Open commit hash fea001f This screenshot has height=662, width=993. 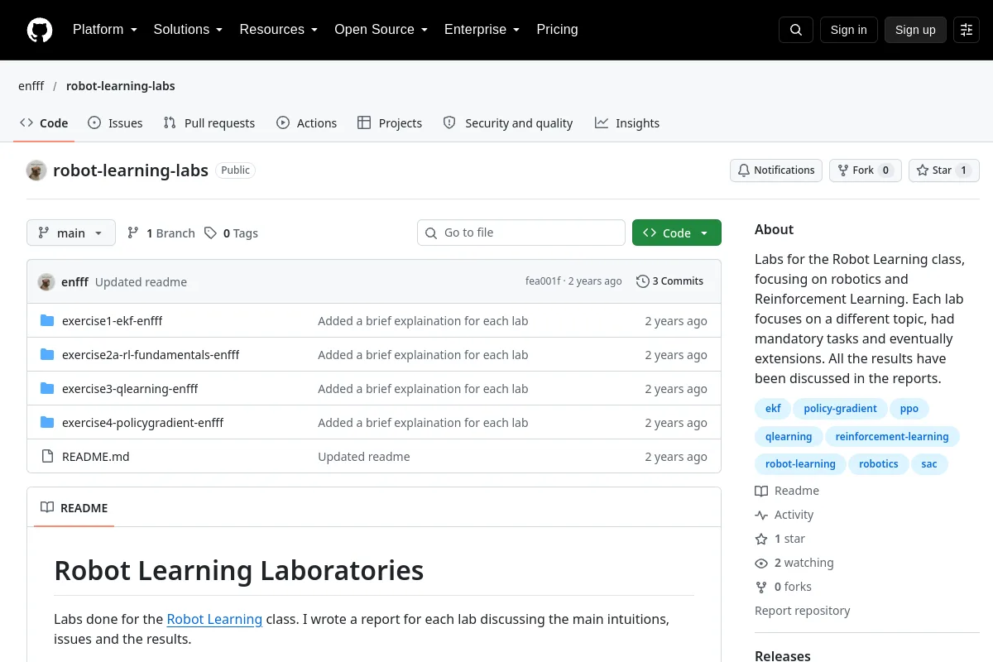point(543,281)
